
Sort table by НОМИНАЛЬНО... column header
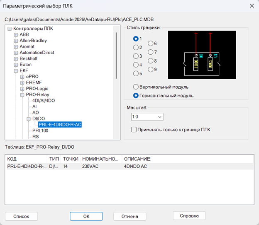pos(101,159)
